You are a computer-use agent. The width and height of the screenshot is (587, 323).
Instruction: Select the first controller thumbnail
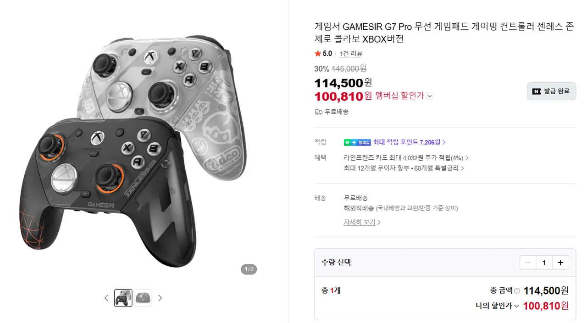(123, 298)
